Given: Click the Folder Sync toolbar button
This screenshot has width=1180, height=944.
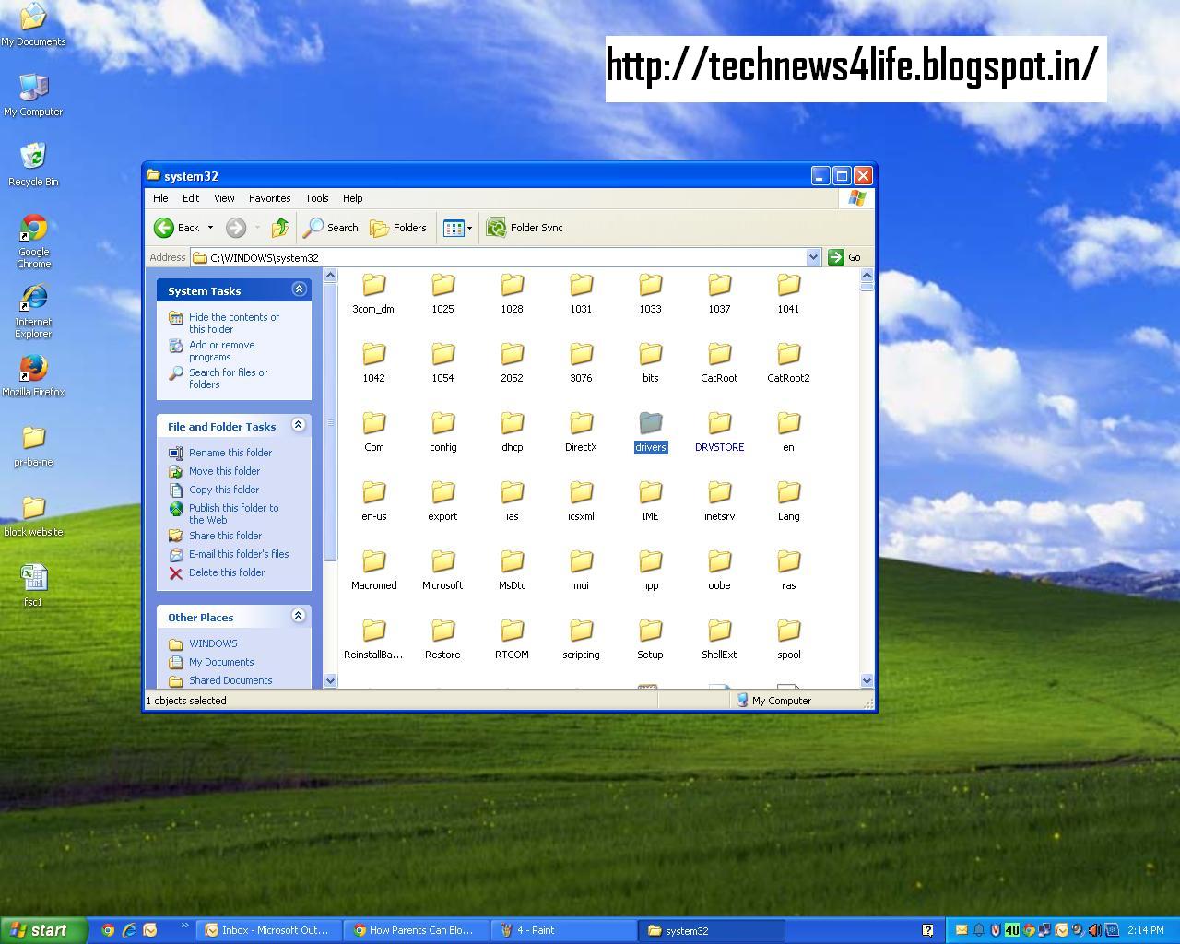Looking at the screenshot, I should [525, 228].
